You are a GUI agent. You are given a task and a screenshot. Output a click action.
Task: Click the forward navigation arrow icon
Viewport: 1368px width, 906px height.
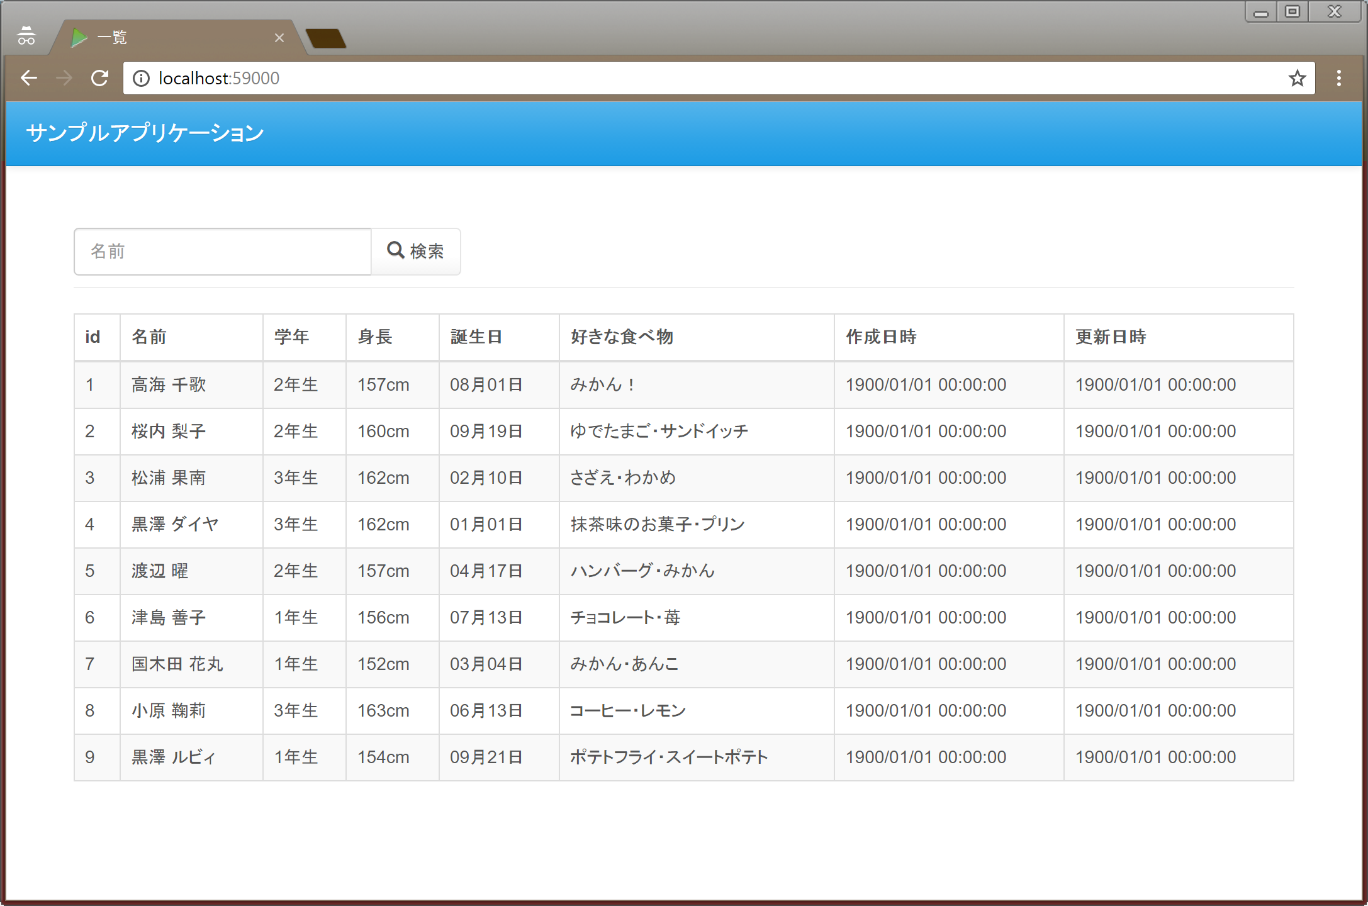pos(64,78)
